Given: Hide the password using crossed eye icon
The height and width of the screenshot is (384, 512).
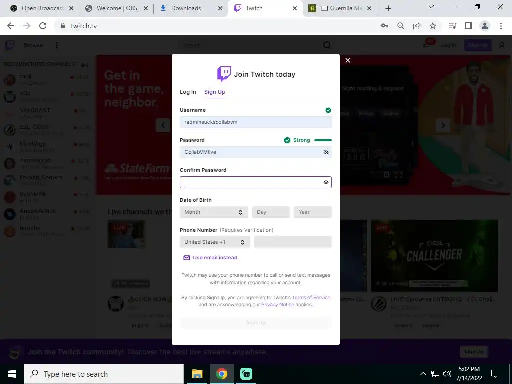Looking at the screenshot, I should click(326, 152).
